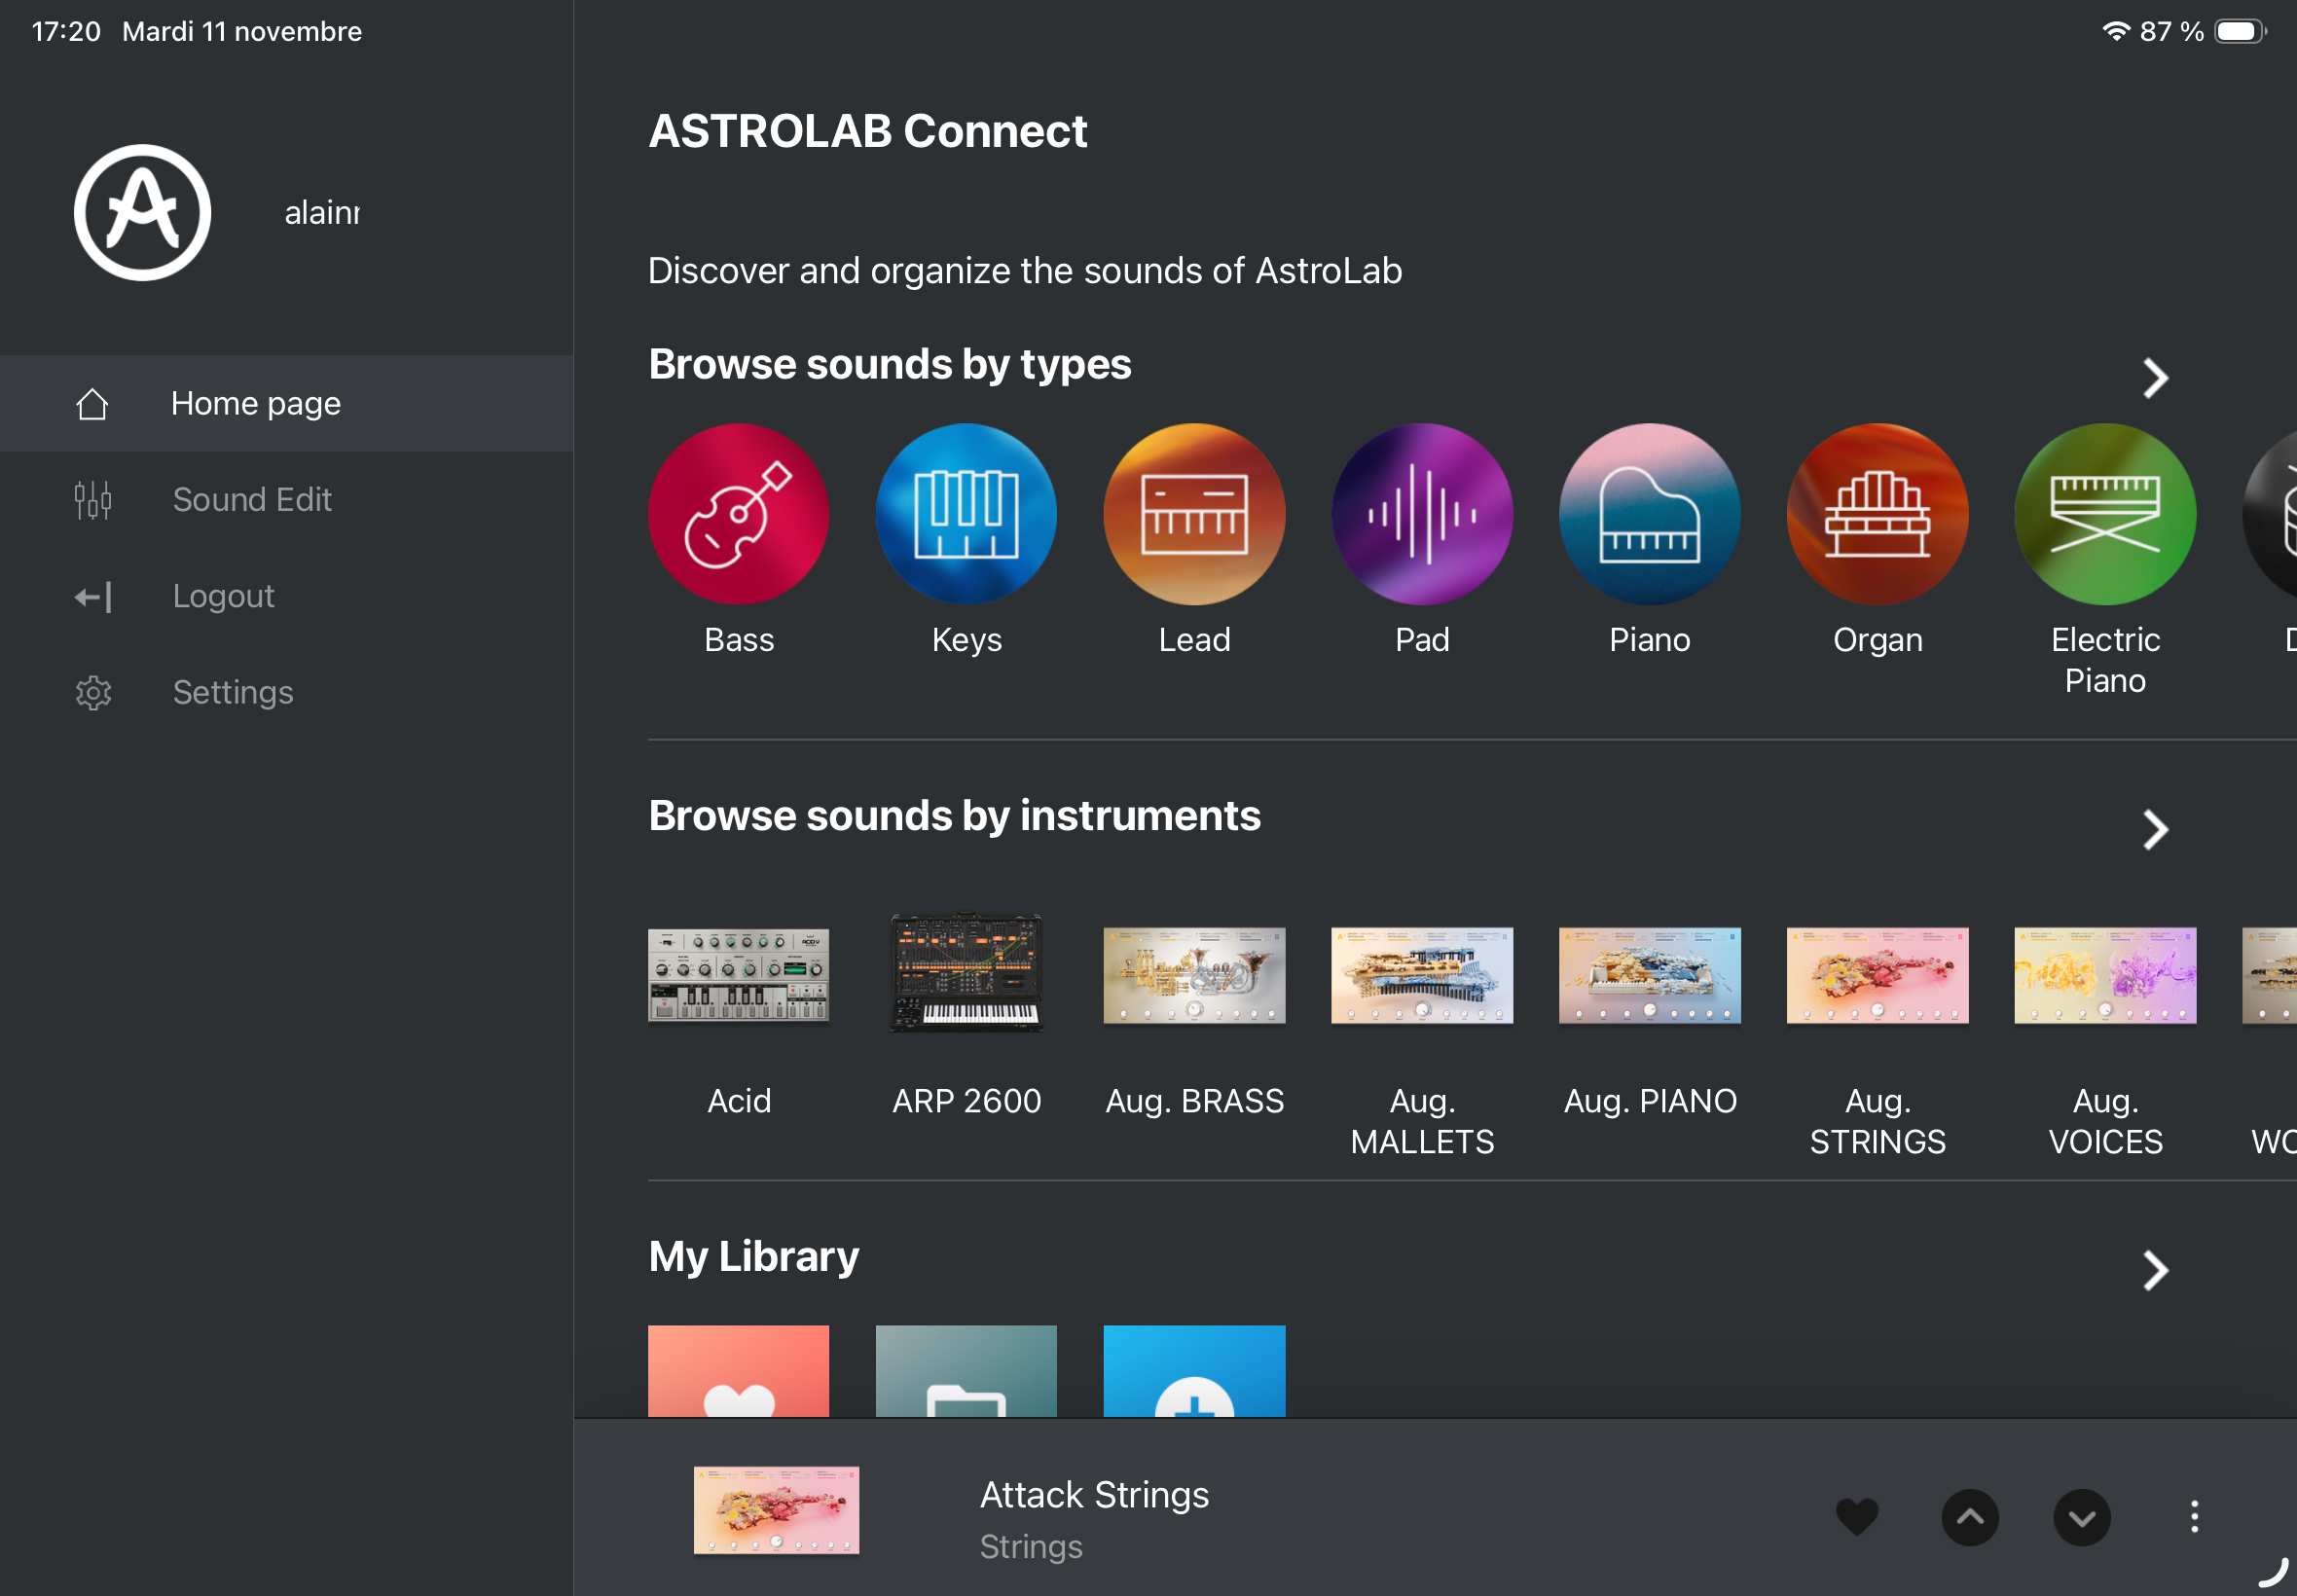Open the Bass sound type
The width and height of the screenshot is (2297, 1596).
738,514
